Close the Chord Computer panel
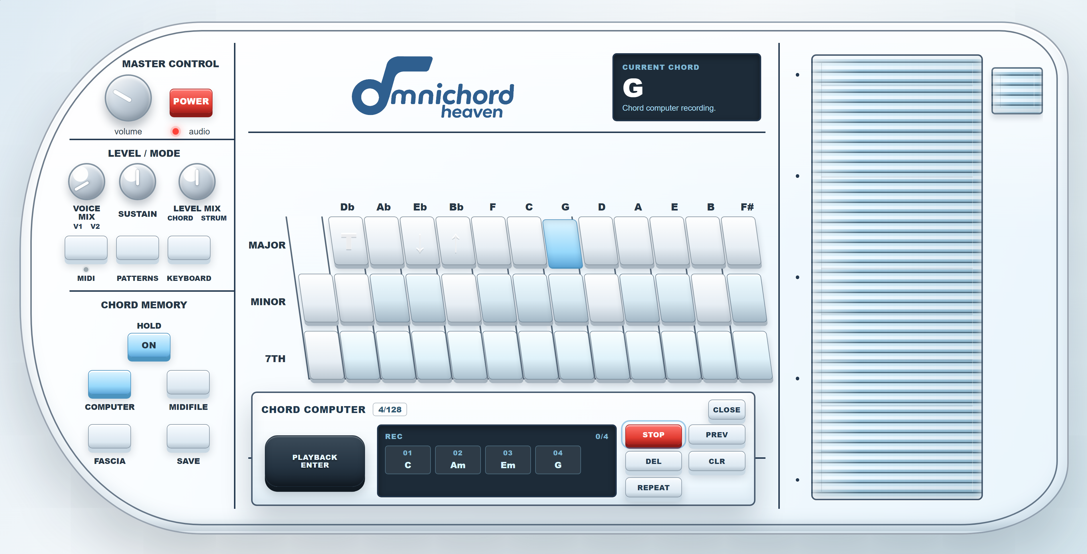Image resolution: width=1087 pixels, height=554 pixels. [x=726, y=410]
